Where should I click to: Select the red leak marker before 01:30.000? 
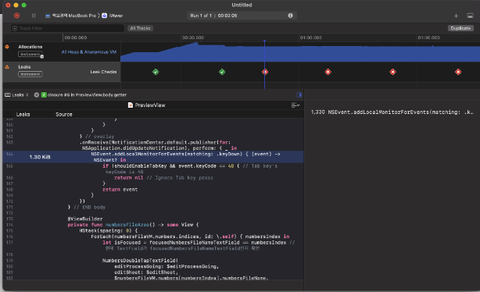pyautogui.click(x=392, y=72)
